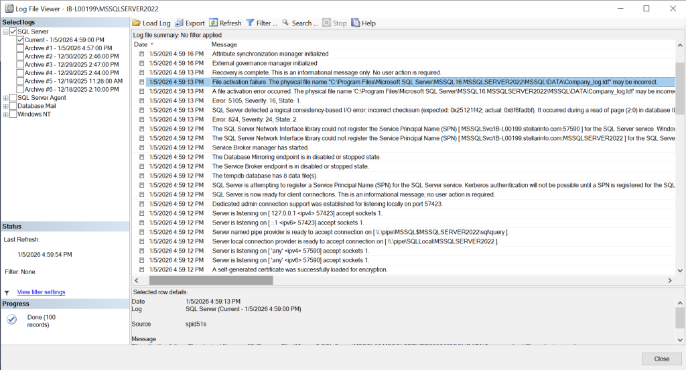Collapse the SQL Server tree node
Viewport: 686px width, 370px height.
pyautogui.click(x=6, y=32)
